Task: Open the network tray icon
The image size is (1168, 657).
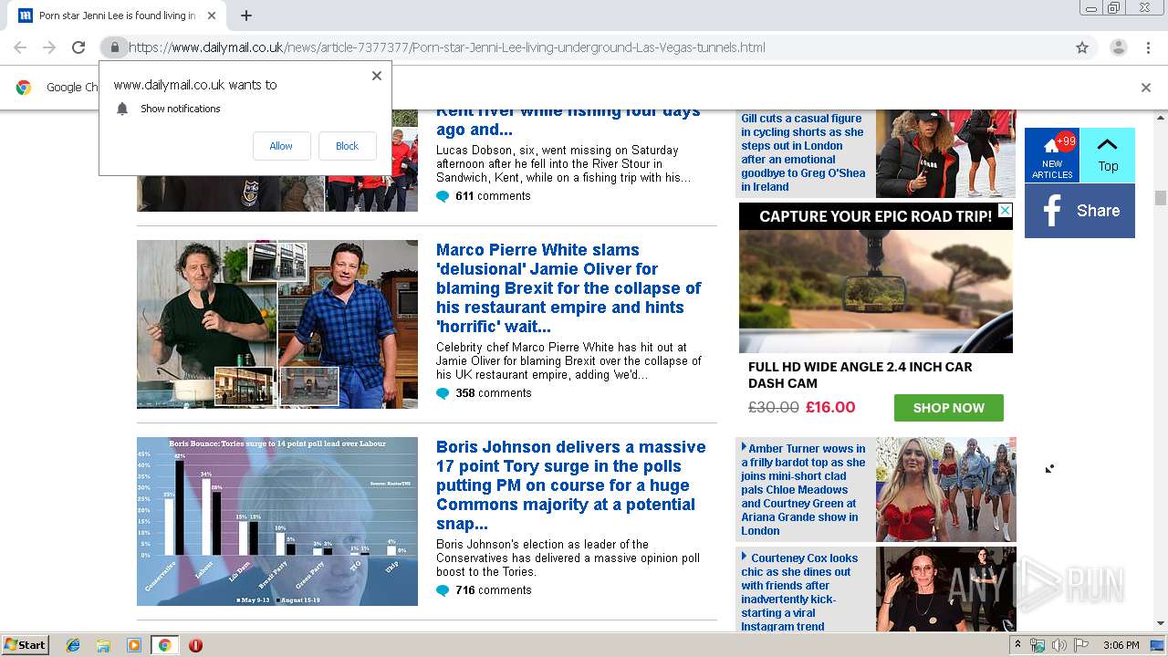Action: click(1038, 645)
